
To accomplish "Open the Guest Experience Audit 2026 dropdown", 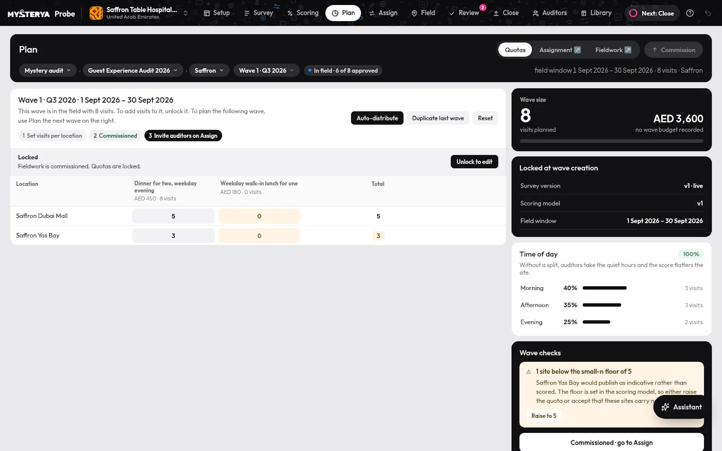I will (x=133, y=70).
